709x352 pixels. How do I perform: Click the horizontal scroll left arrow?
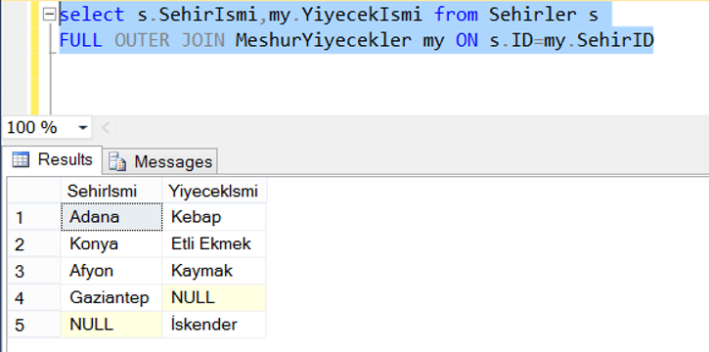(x=106, y=128)
